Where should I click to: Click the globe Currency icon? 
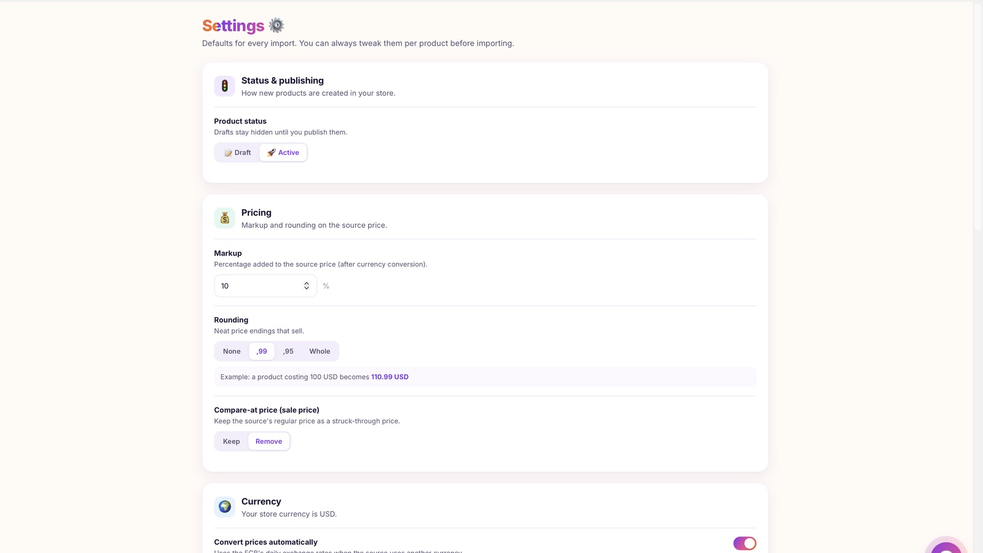tap(224, 507)
